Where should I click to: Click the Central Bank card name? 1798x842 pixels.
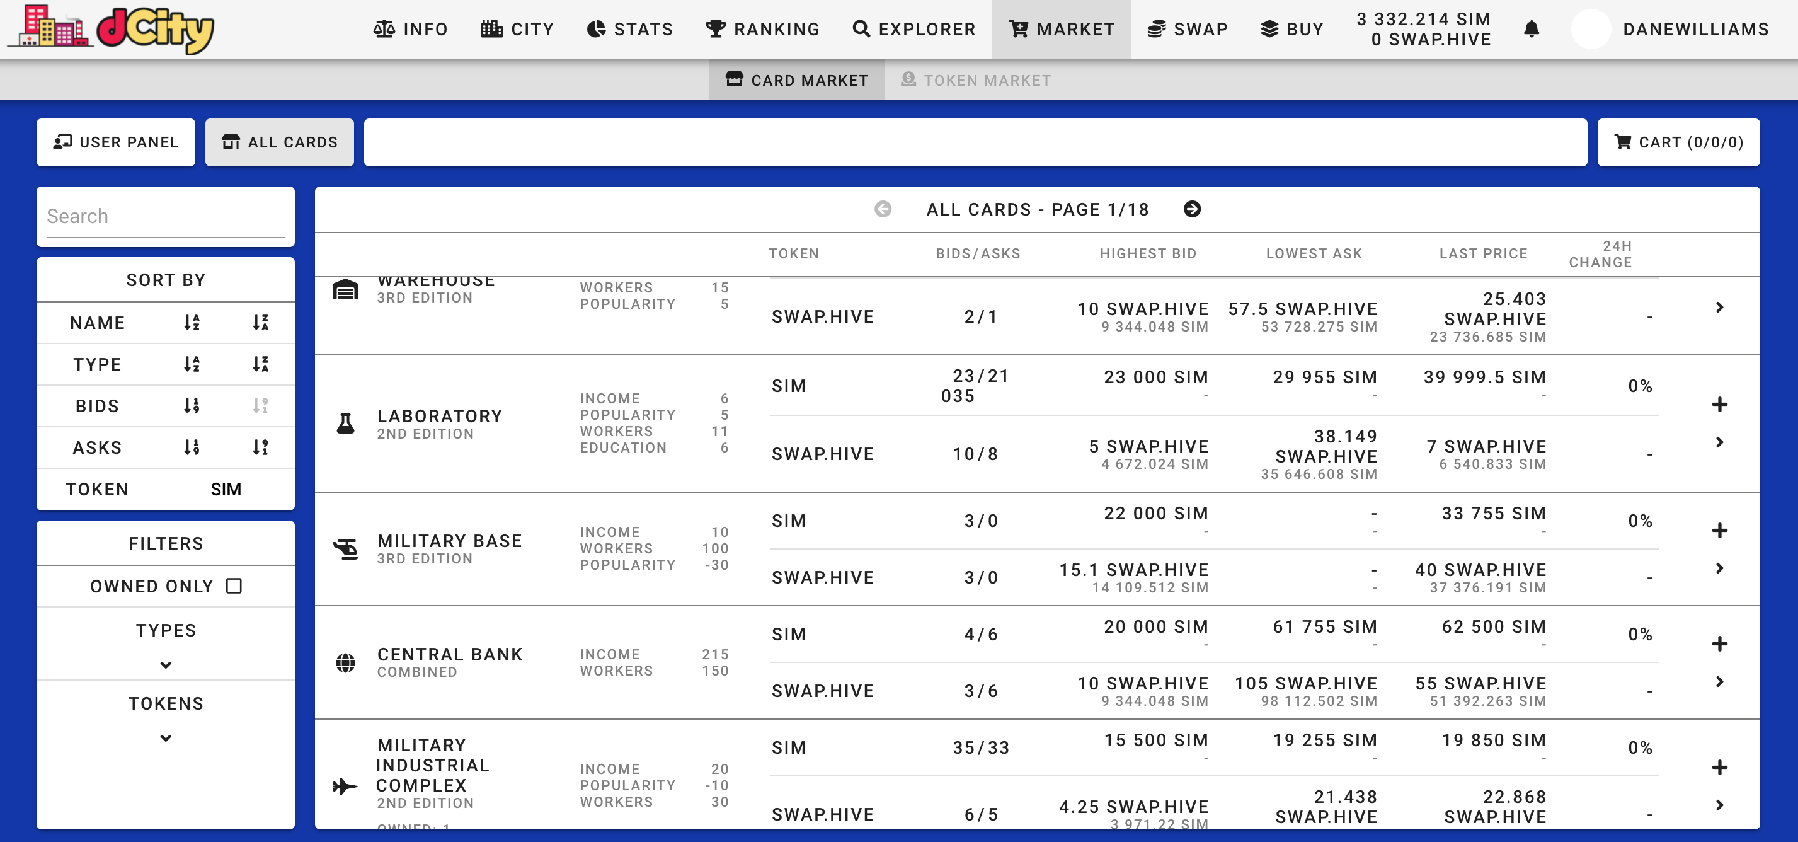(x=450, y=654)
